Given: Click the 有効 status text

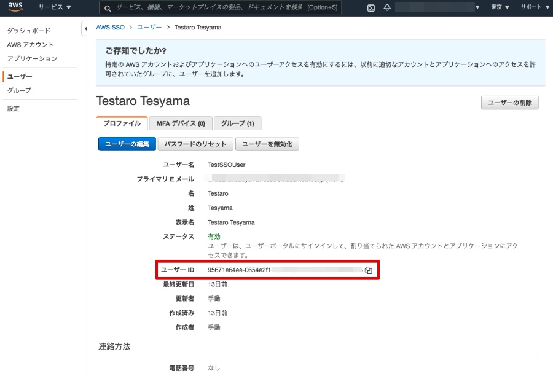Looking at the screenshot, I should (214, 236).
